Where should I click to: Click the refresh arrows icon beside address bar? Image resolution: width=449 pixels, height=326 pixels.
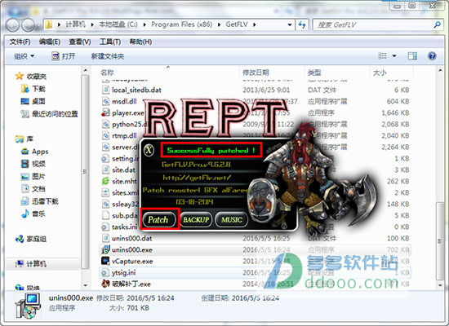pos(302,25)
